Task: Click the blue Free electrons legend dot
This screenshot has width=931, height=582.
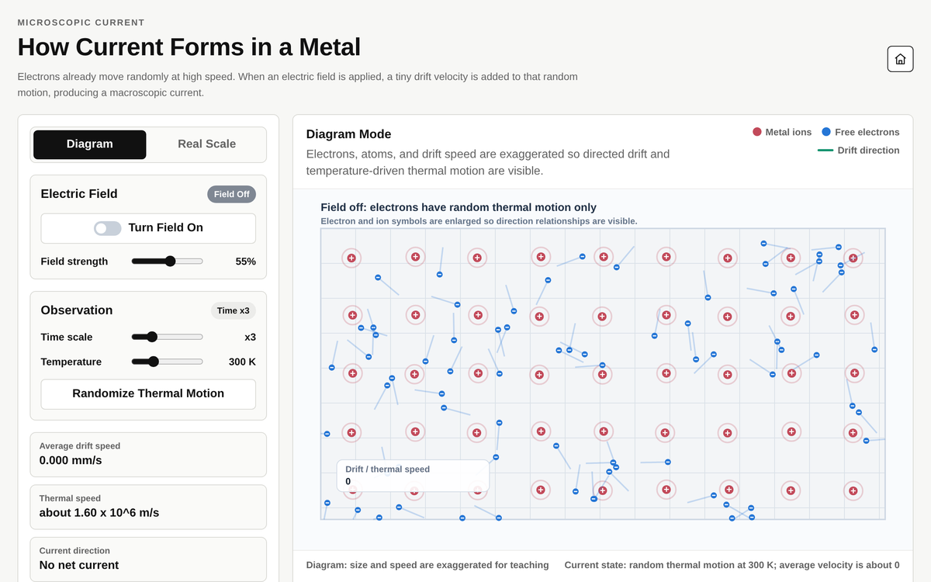Action: (x=826, y=132)
